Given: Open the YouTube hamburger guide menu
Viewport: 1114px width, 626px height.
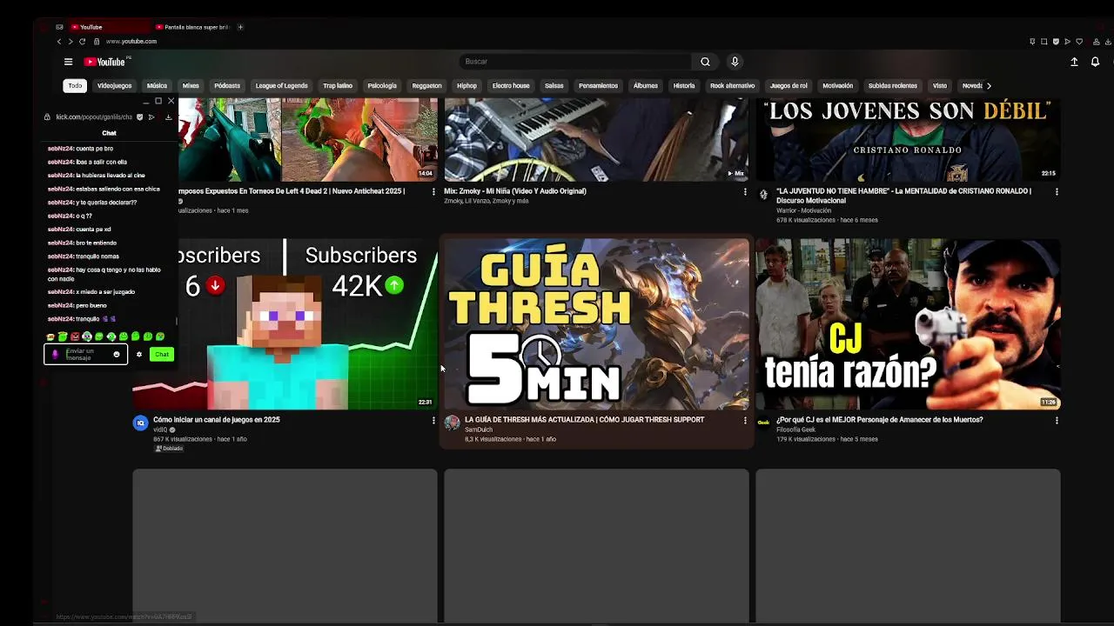Looking at the screenshot, I should [68, 62].
